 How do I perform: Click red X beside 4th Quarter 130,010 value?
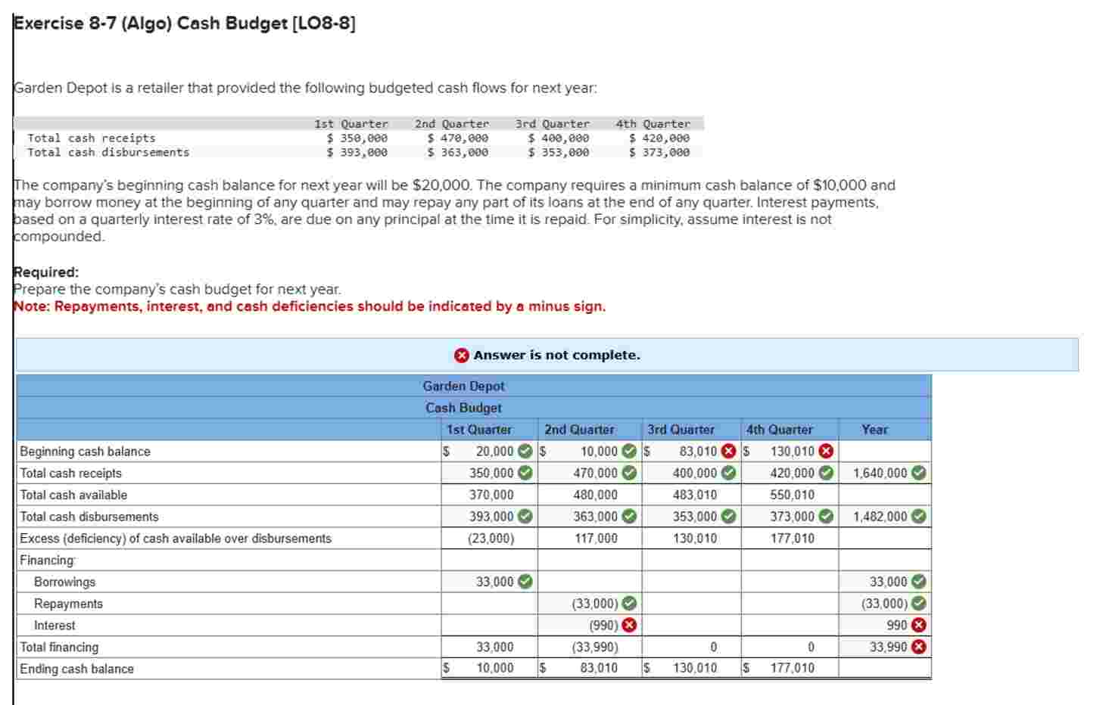point(825,450)
